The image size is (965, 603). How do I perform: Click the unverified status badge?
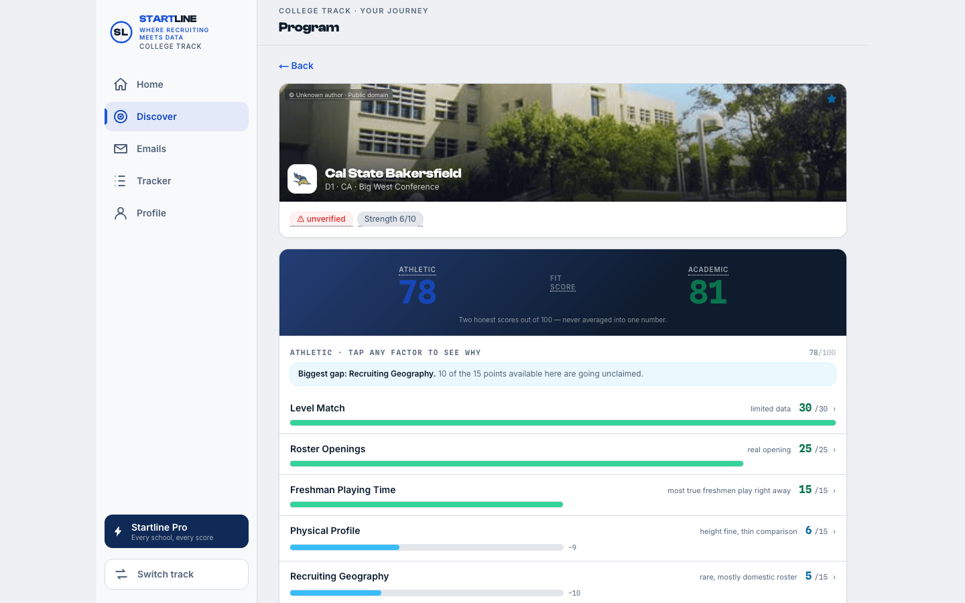tap(321, 219)
